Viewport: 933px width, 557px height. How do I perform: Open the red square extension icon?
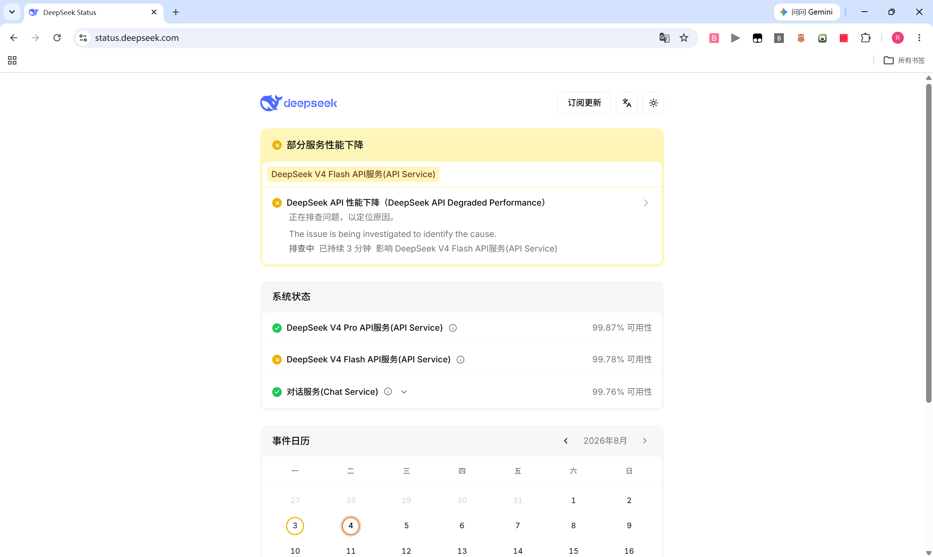point(844,38)
